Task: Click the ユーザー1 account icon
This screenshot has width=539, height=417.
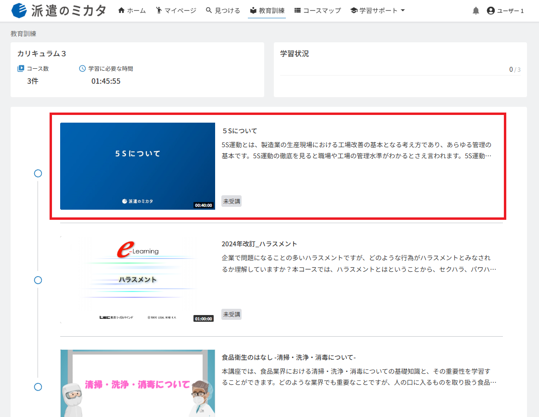Action: point(490,11)
